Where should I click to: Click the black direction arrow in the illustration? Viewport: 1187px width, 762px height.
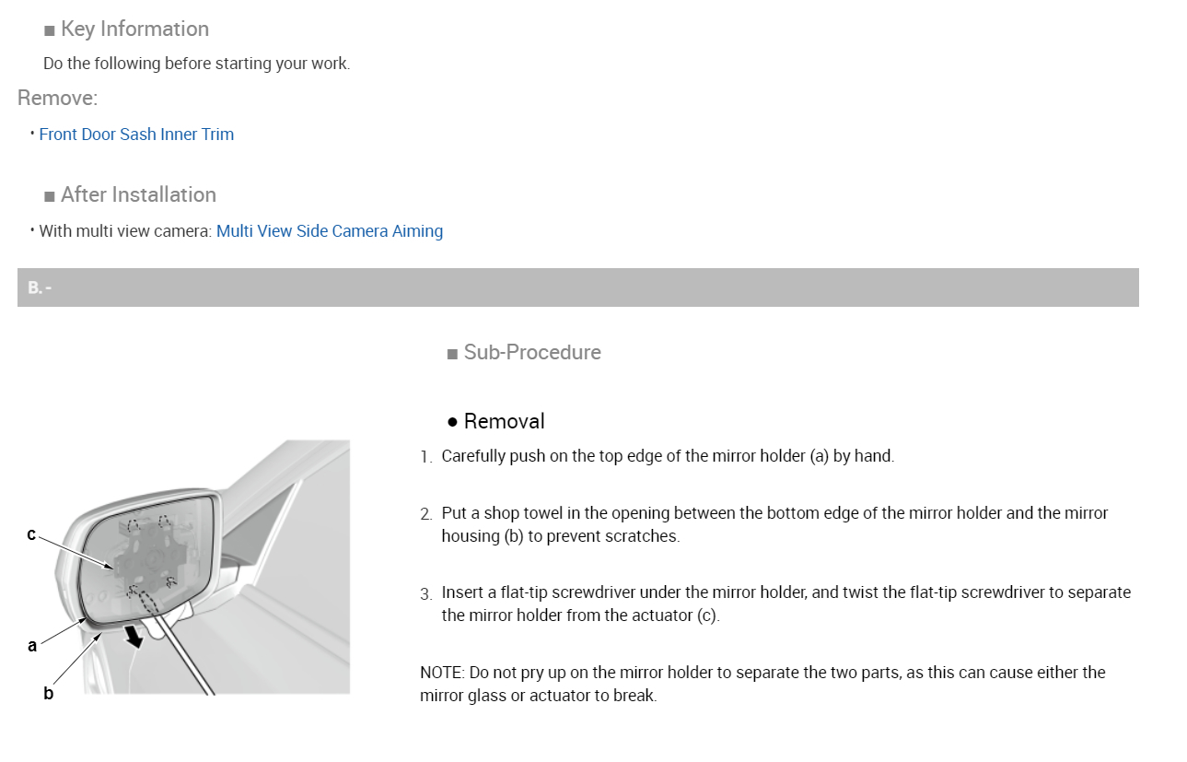[135, 635]
